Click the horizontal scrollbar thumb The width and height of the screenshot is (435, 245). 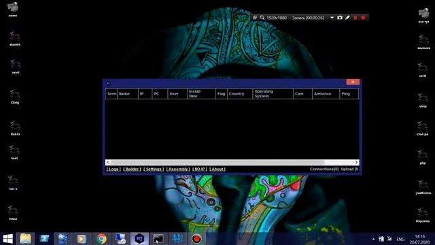point(217,162)
